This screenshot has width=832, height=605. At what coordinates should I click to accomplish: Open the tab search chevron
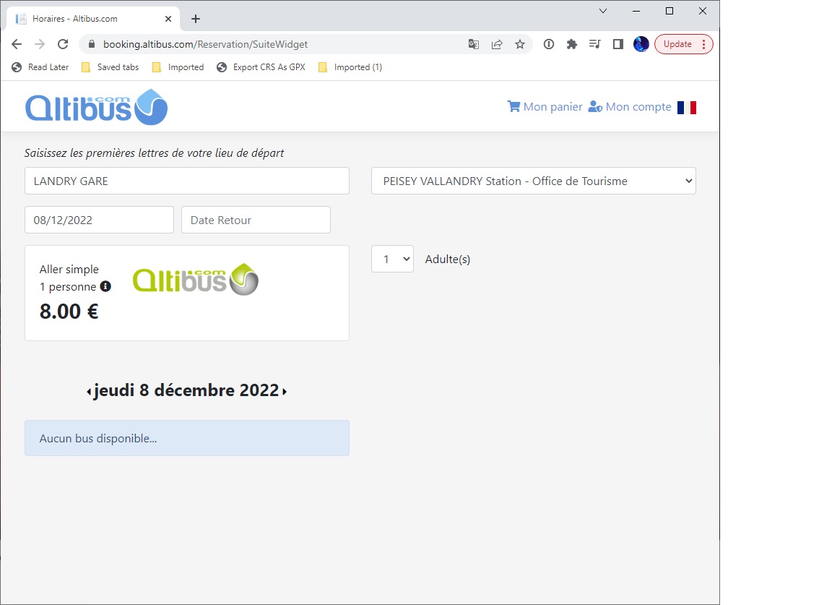603,11
